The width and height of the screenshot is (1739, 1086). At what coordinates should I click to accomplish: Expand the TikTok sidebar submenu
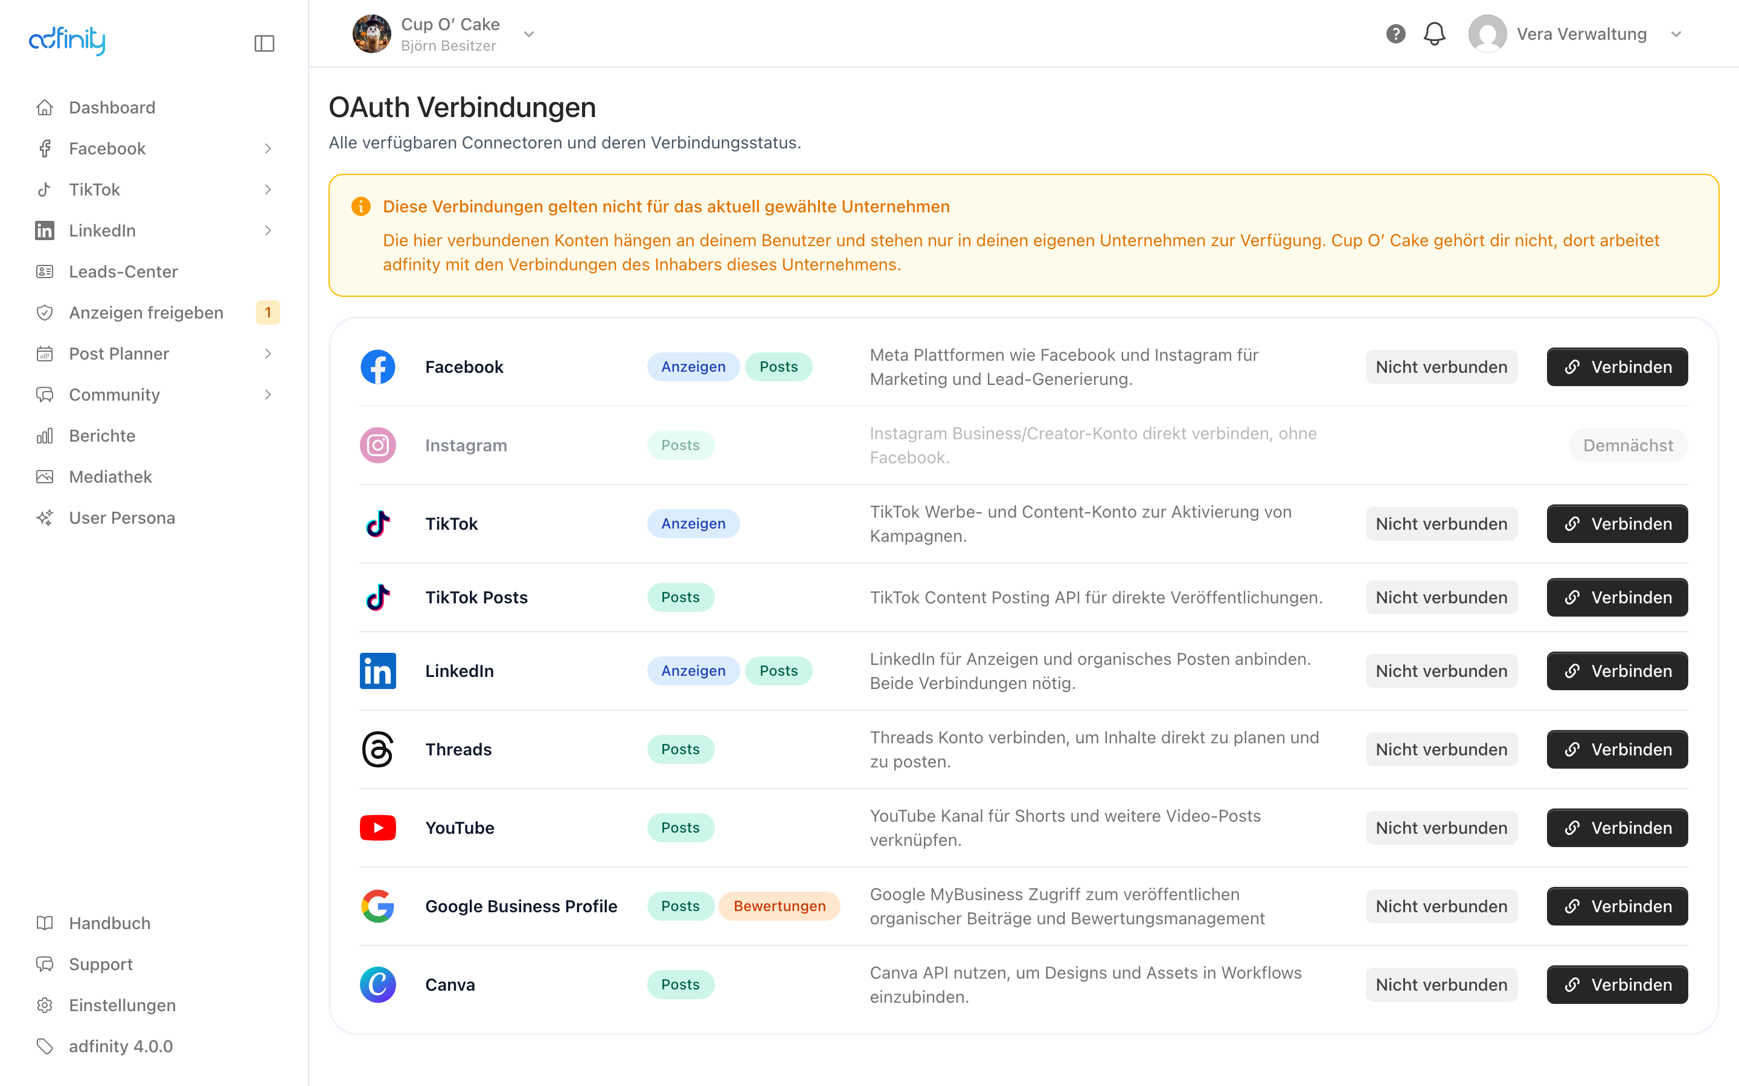268,189
